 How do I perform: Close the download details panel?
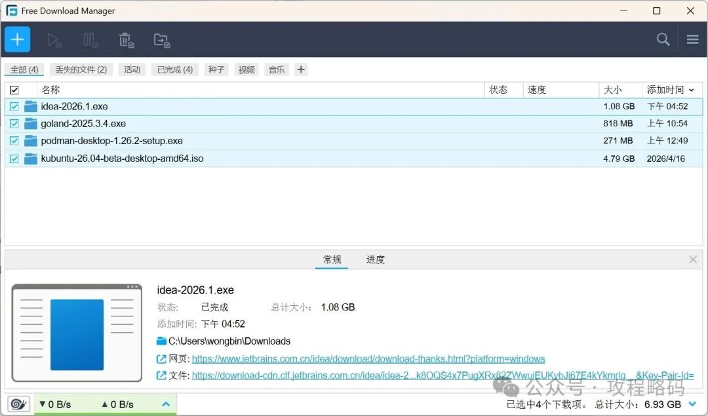point(693,259)
